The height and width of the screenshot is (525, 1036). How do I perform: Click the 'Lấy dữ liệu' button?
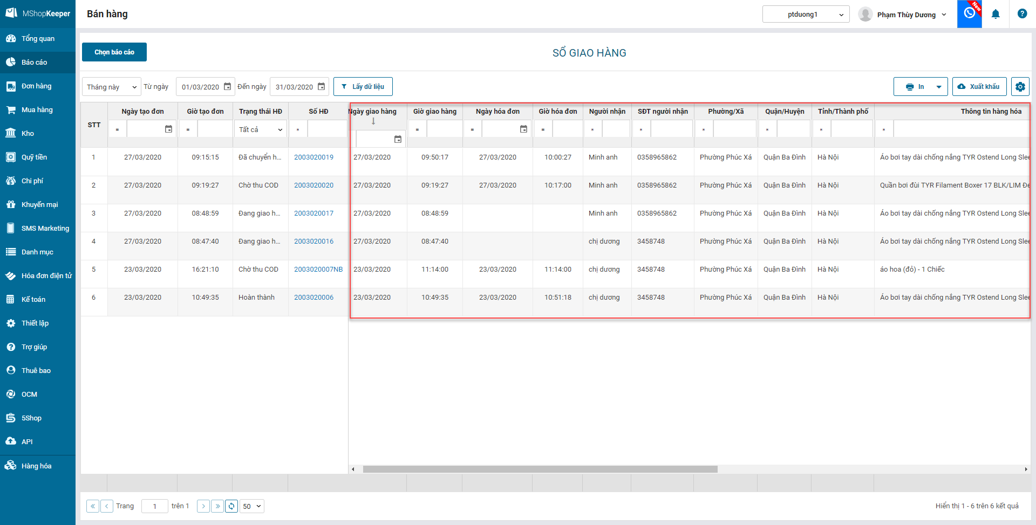(x=363, y=87)
